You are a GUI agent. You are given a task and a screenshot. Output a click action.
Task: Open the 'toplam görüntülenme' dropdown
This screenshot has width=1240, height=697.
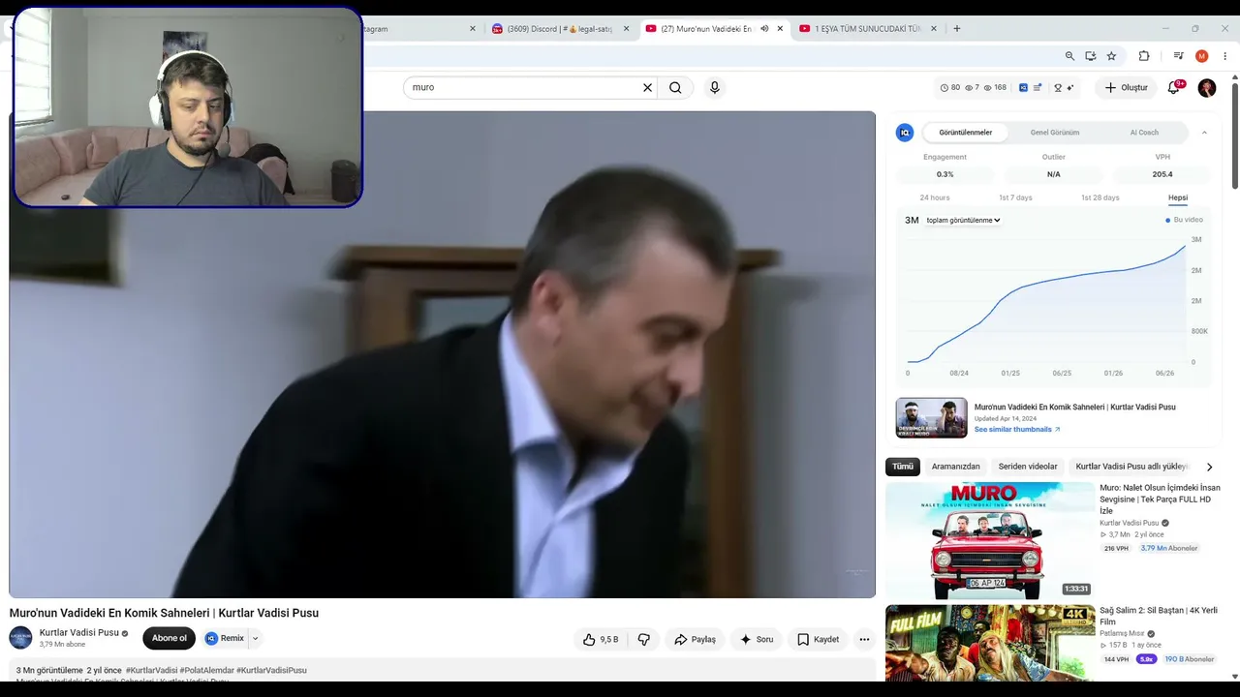tap(963, 221)
